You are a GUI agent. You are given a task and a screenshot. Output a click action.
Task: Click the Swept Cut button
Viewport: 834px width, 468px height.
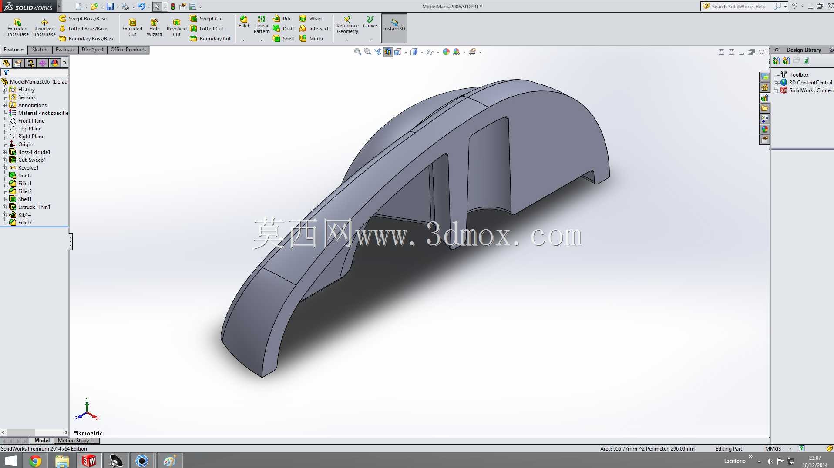pos(206,19)
